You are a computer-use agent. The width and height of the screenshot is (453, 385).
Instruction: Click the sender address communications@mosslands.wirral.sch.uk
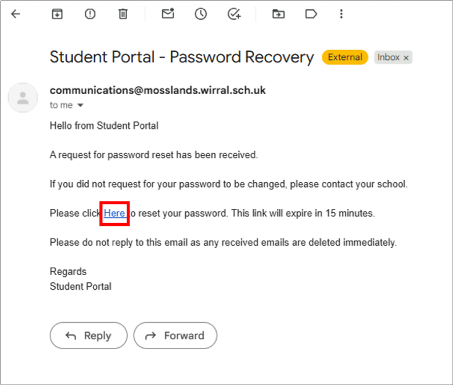pos(157,91)
